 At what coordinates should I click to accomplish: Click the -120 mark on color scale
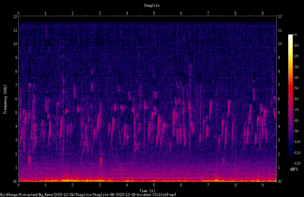coord(297,163)
